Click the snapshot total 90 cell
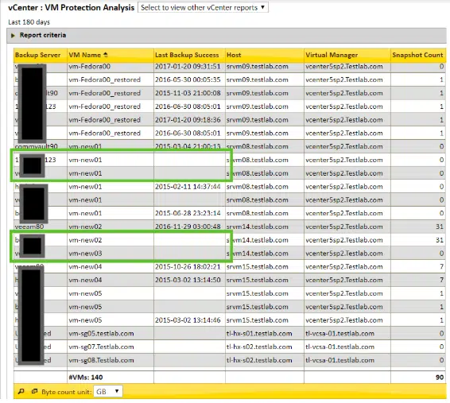Image resolution: width=450 pixels, height=403 pixels. pyautogui.click(x=440, y=378)
